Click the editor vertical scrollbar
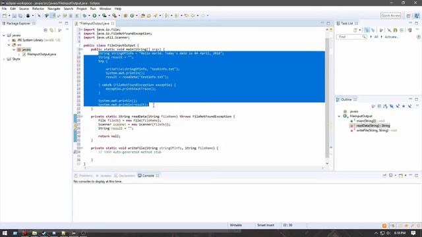Image resolution: width=422 pixels, height=237 pixels. 327,97
